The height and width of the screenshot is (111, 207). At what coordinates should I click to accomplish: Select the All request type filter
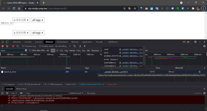[48, 50]
